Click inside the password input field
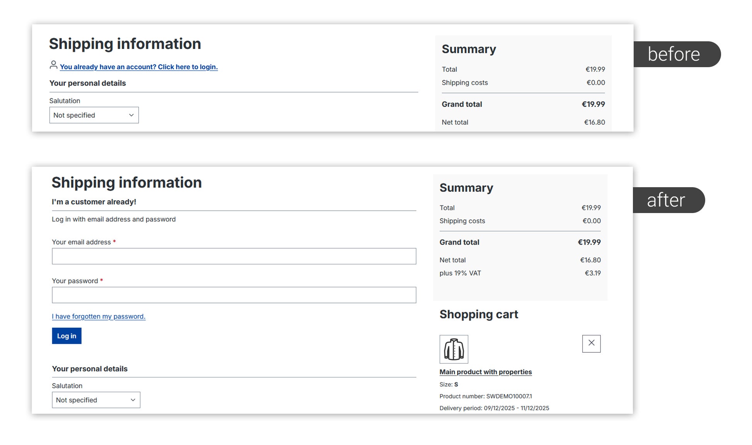The height and width of the screenshot is (445, 752). coord(234,294)
